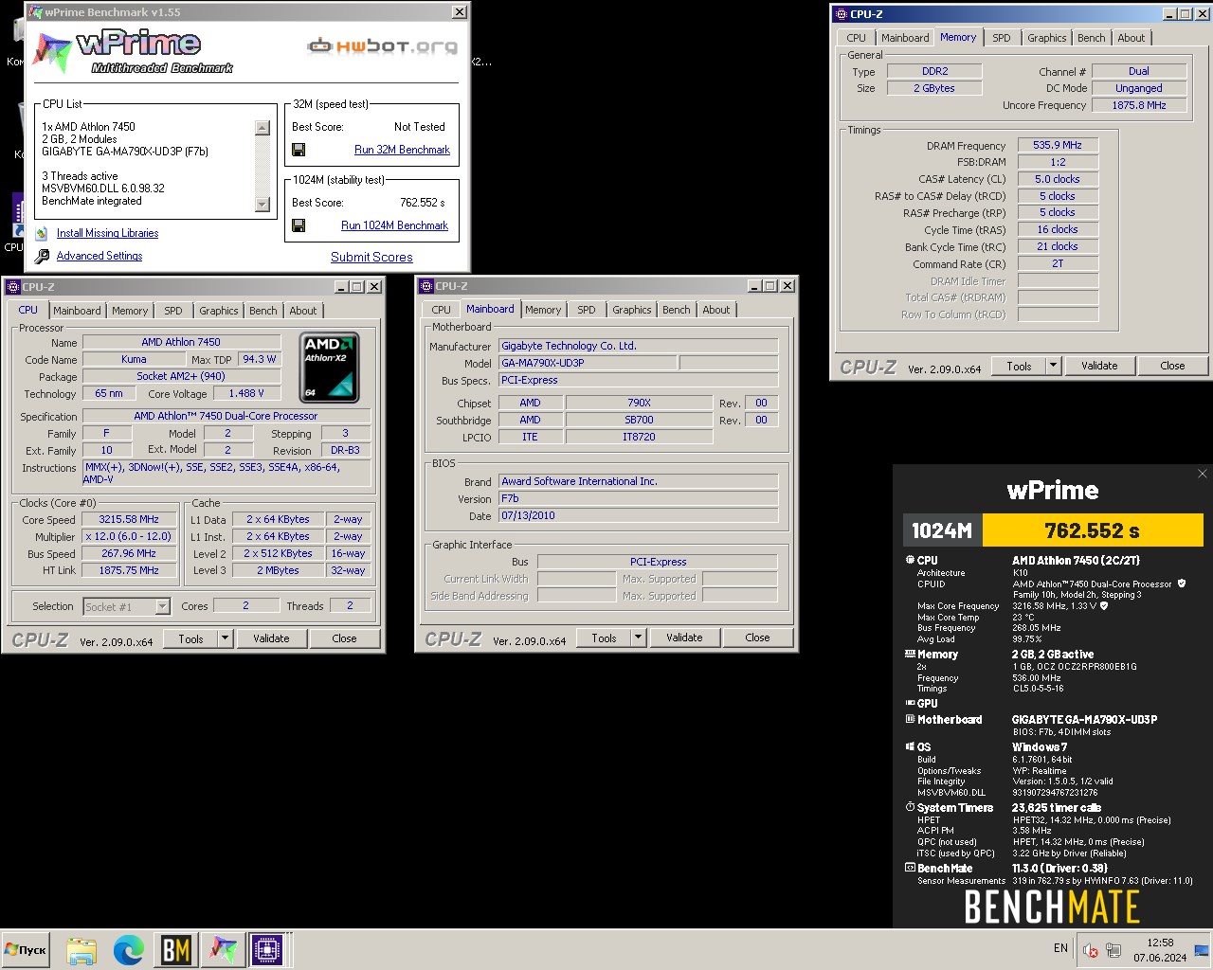Open CPU tab in CPU-Z Mainboard window
The height and width of the screenshot is (970, 1213).
[x=442, y=310]
